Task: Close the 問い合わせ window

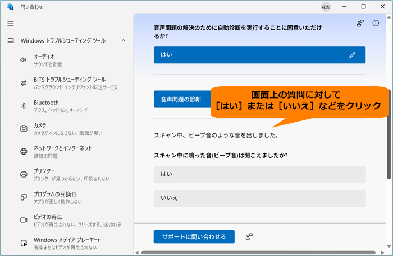Action: click(382, 7)
